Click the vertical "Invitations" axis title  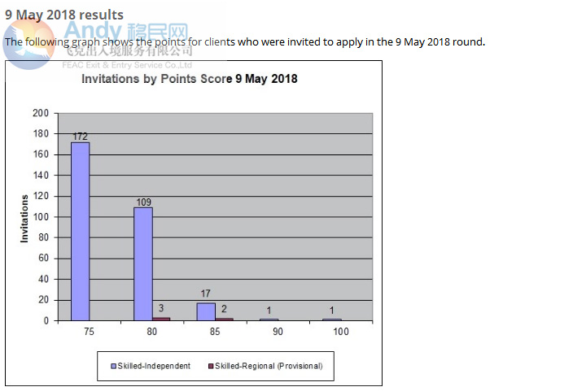[x=24, y=218]
